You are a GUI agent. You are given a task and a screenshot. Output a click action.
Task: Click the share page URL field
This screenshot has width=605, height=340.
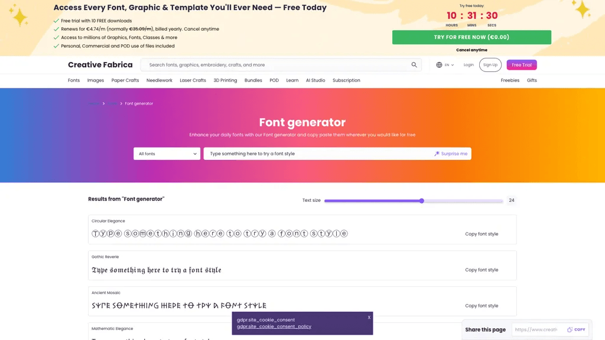click(536, 329)
